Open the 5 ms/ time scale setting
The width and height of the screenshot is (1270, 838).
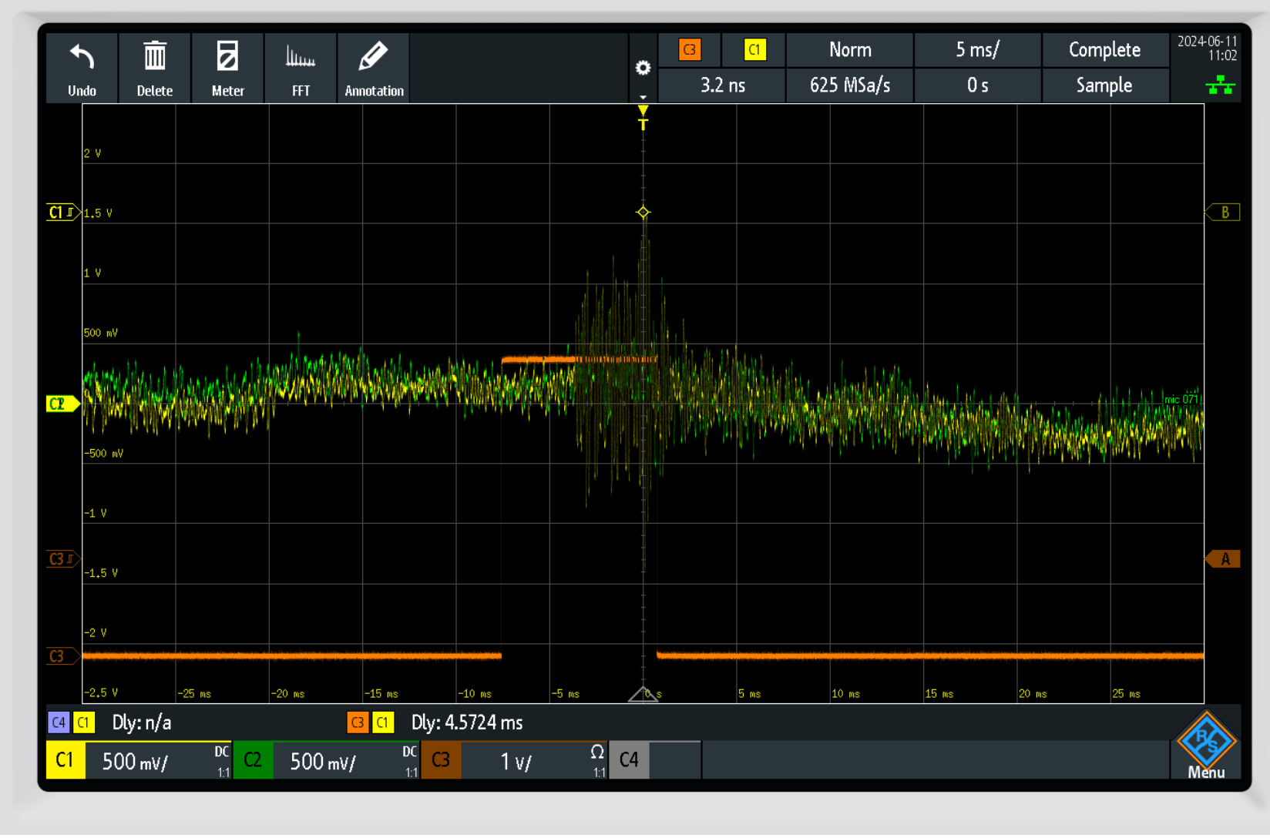977,50
